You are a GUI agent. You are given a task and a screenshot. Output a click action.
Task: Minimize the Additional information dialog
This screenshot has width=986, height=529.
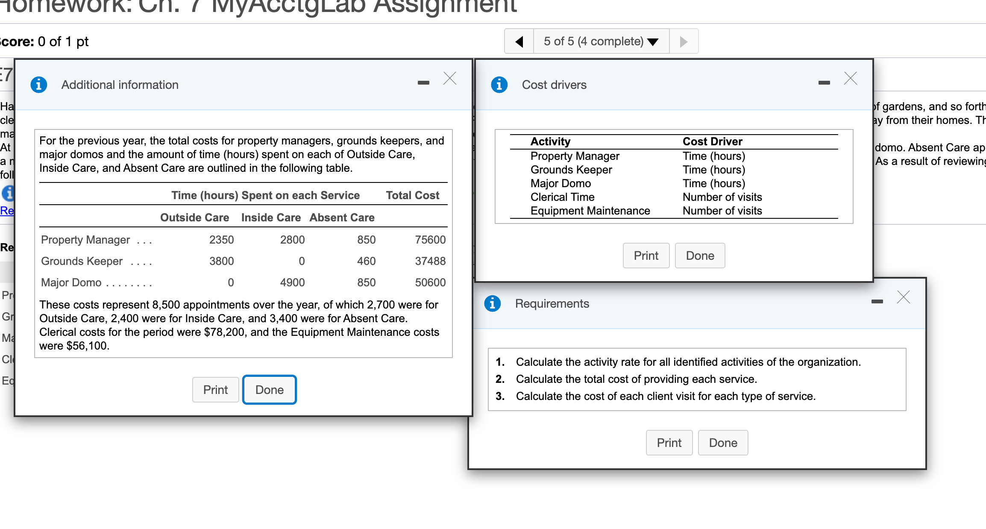423,82
